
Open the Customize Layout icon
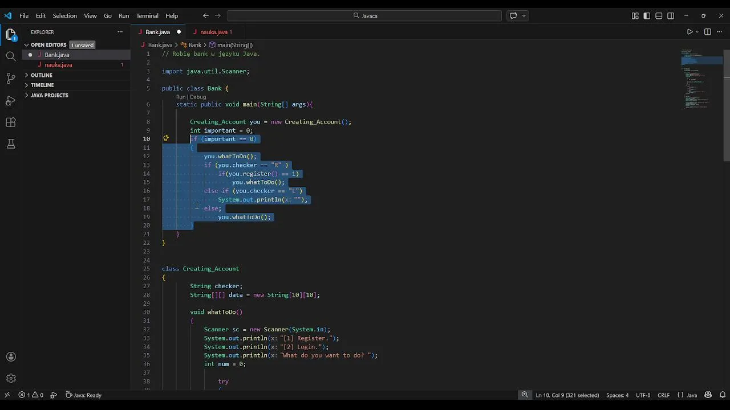pos(635,16)
